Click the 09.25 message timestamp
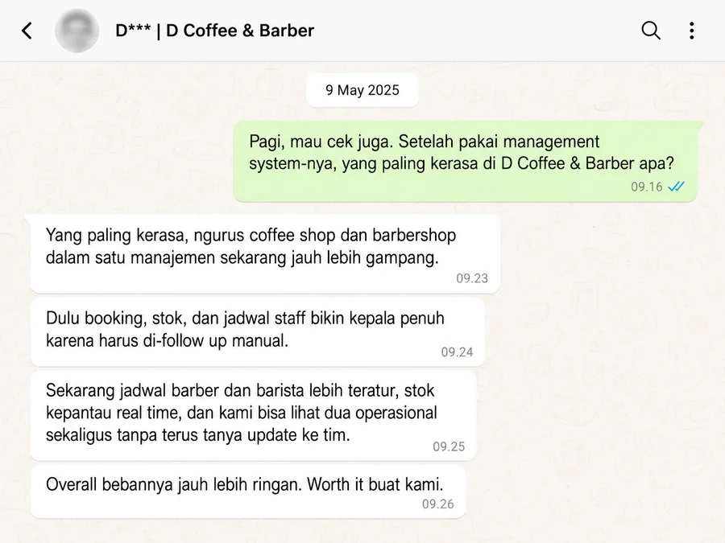725x543 pixels. pos(449,446)
